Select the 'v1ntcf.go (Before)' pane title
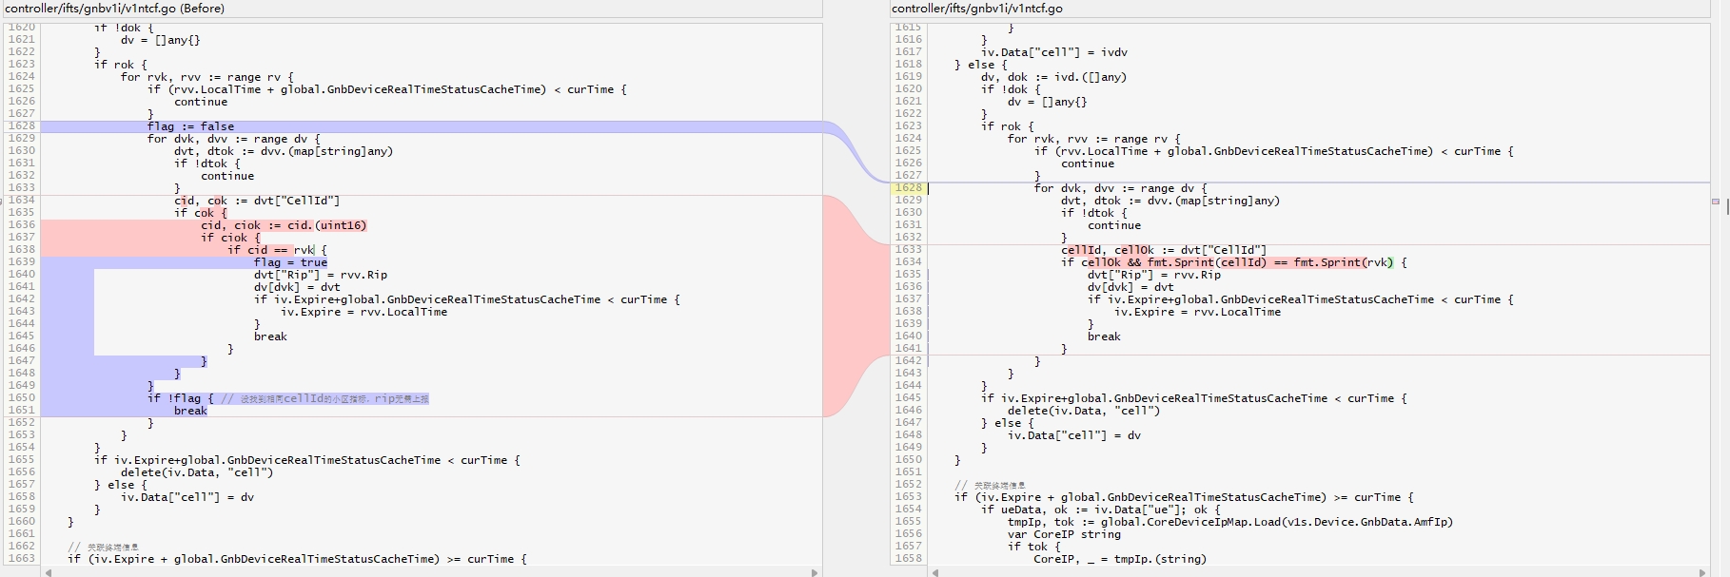This screenshot has height=577, width=1730. [x=115, y=9]
